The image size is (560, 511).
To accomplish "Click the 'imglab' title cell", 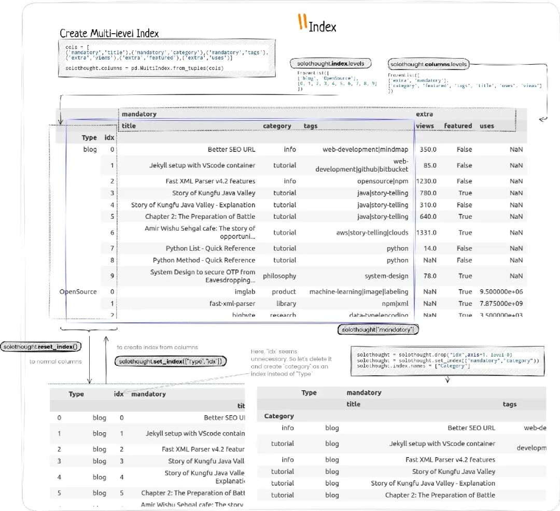I will coord(245,292).
